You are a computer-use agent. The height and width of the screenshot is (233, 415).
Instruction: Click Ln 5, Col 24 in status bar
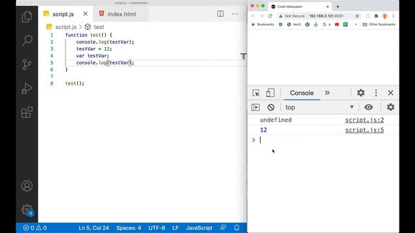click(93, 228)
